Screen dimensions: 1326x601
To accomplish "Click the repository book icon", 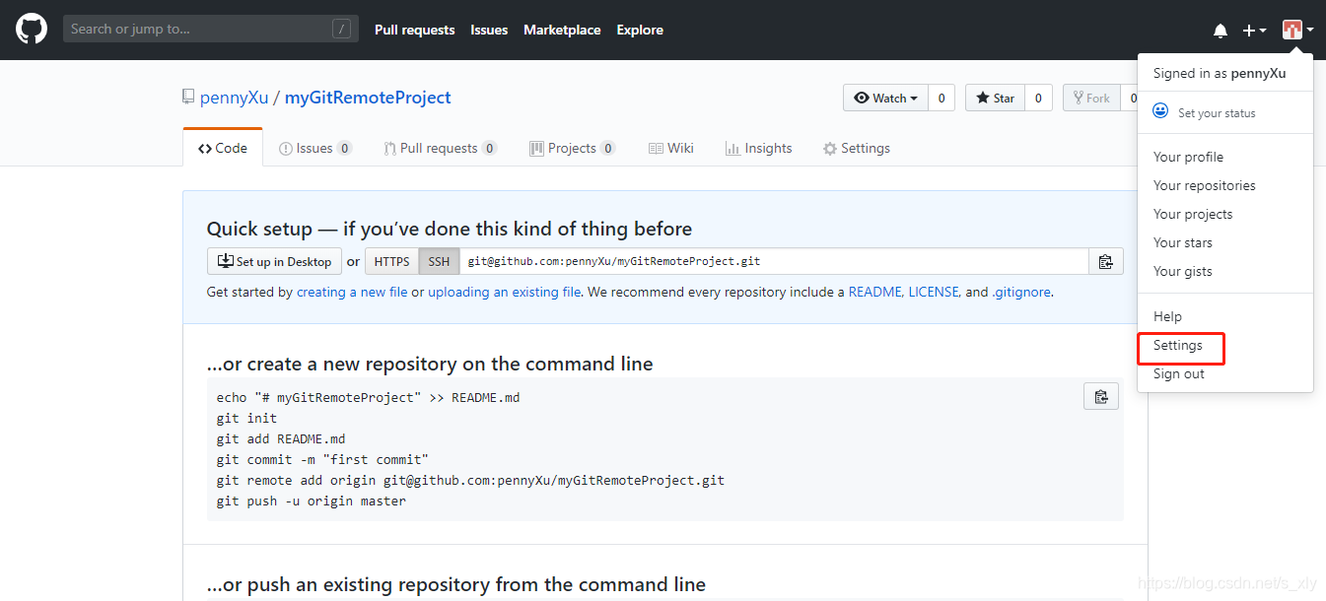I will (x=188, y=97).
